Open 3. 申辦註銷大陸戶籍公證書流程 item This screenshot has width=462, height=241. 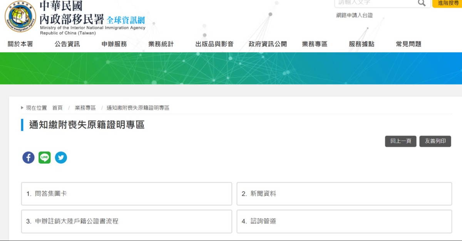coord(127,221)
